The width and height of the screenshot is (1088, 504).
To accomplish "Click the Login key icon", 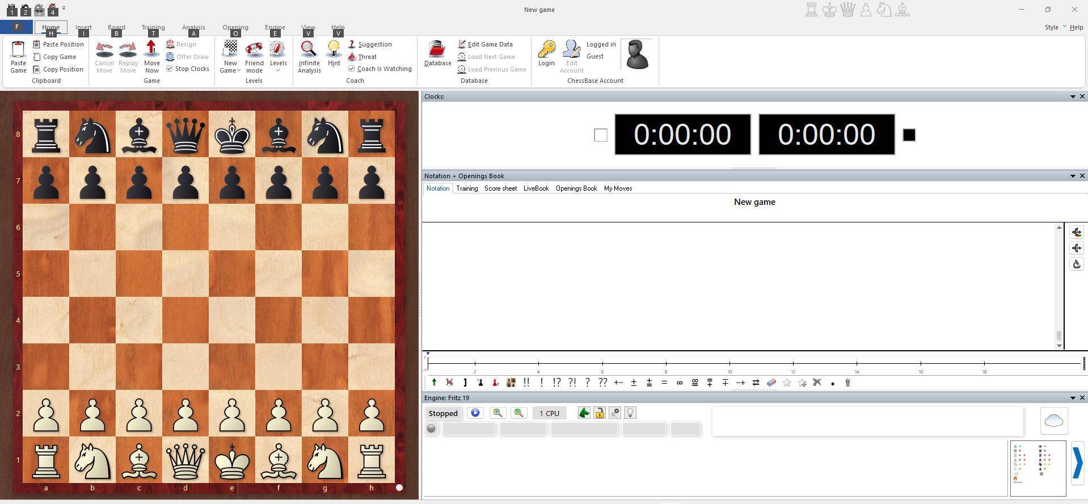I will coord(546,49).
